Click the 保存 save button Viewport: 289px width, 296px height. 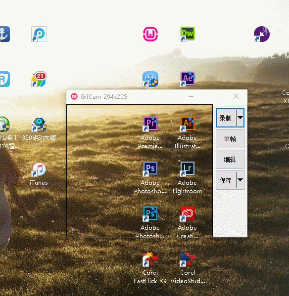coord(226,180)
